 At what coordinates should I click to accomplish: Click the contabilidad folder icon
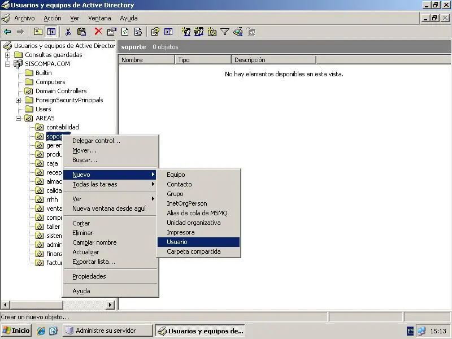point(39,127)
